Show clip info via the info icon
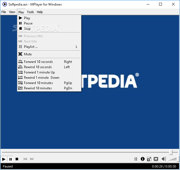The width and height of the screenshot is (180, 170). click(x=143, y=159)
